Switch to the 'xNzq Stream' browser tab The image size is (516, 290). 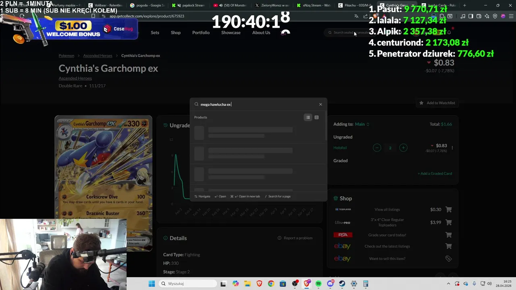(x=314, y=5)
